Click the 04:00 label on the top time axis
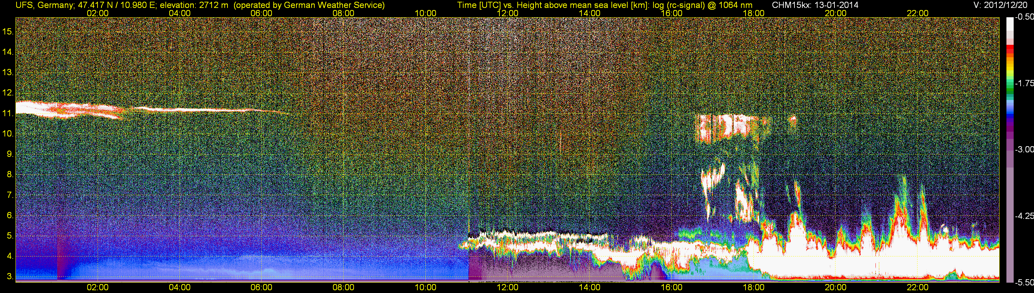 (180, 13)
